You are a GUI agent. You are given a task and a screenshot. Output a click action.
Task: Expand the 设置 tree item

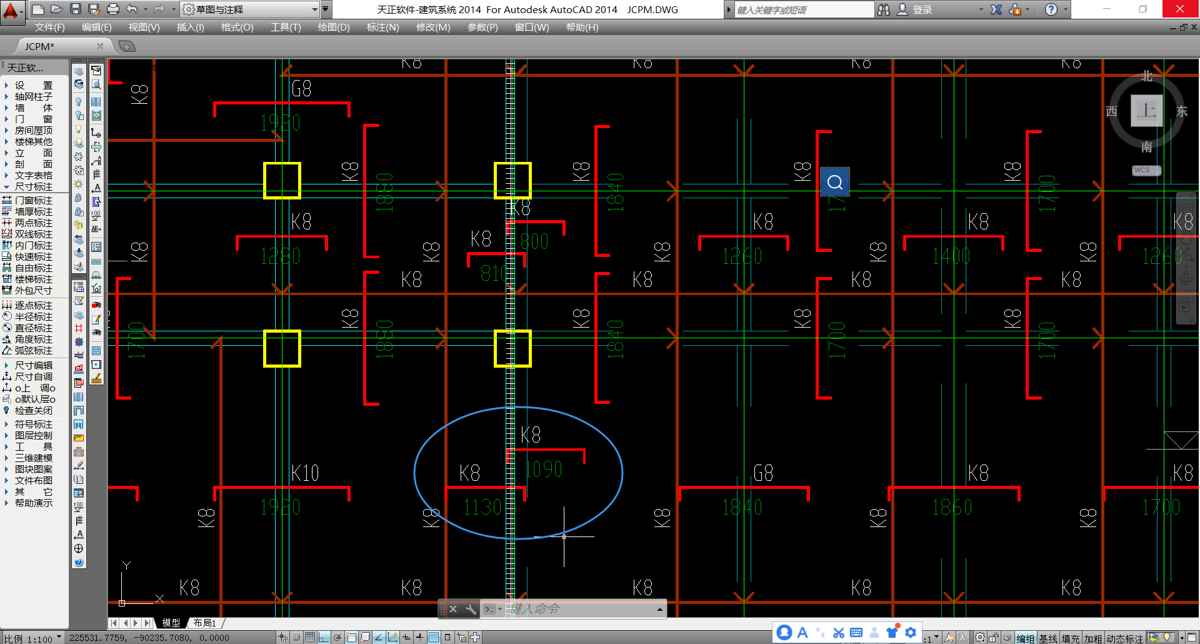pos(33,85)
